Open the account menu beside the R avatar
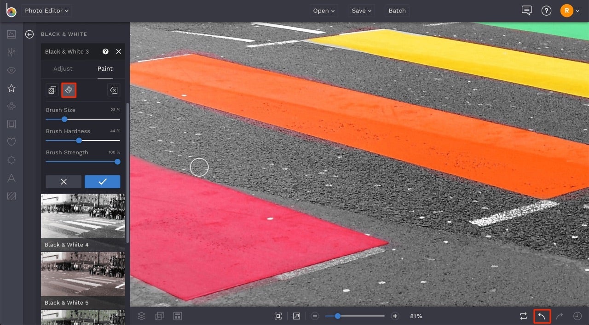Image resolution: width=589 pixels, height=325 pixels. pyautogui.click(x=577, y=11)
